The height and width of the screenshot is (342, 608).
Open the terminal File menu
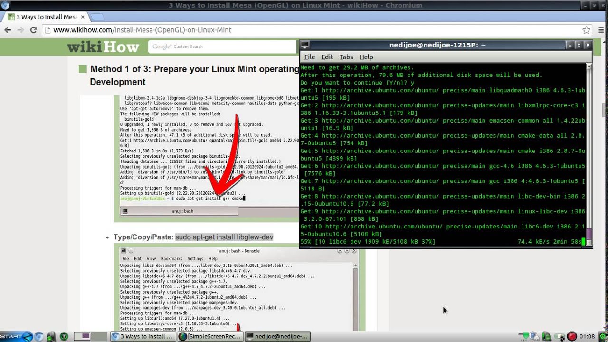tap(310, 57)
